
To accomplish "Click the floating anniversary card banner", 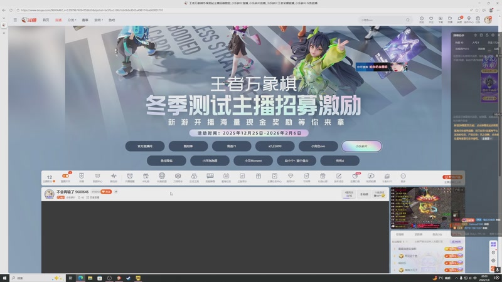I will click(x=382, y=67).
